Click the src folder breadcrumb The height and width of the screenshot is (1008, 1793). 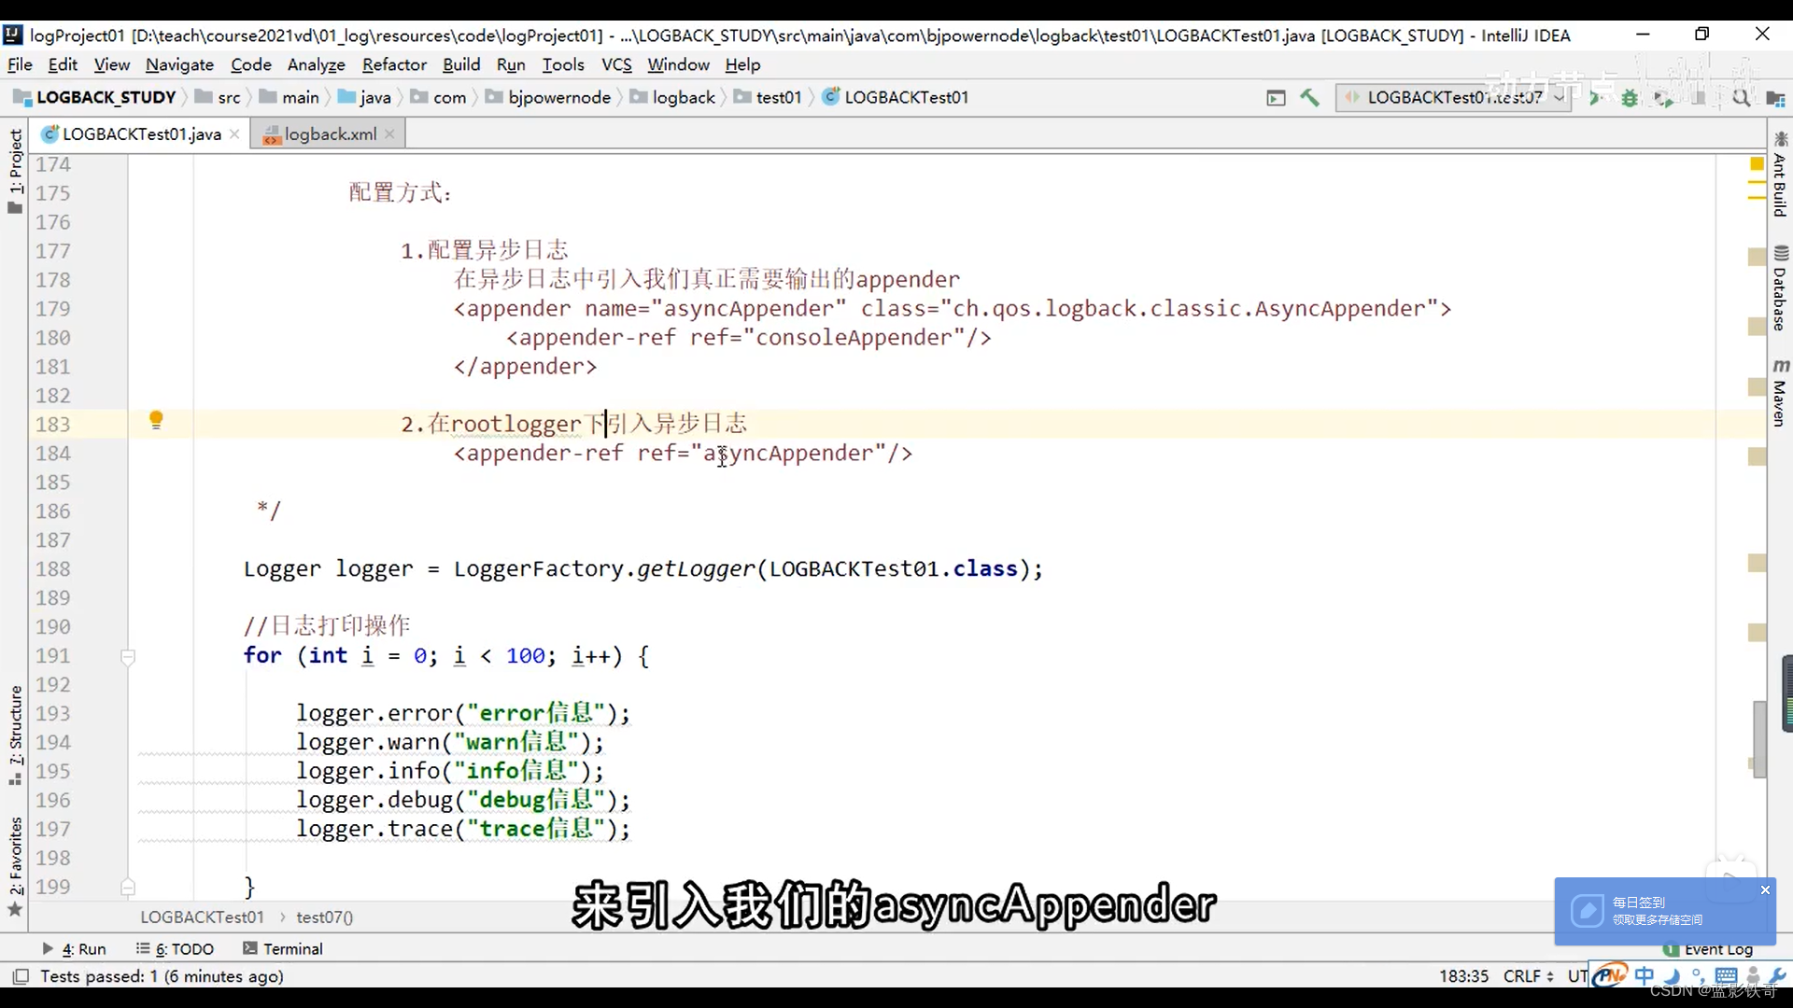[218, 97]
